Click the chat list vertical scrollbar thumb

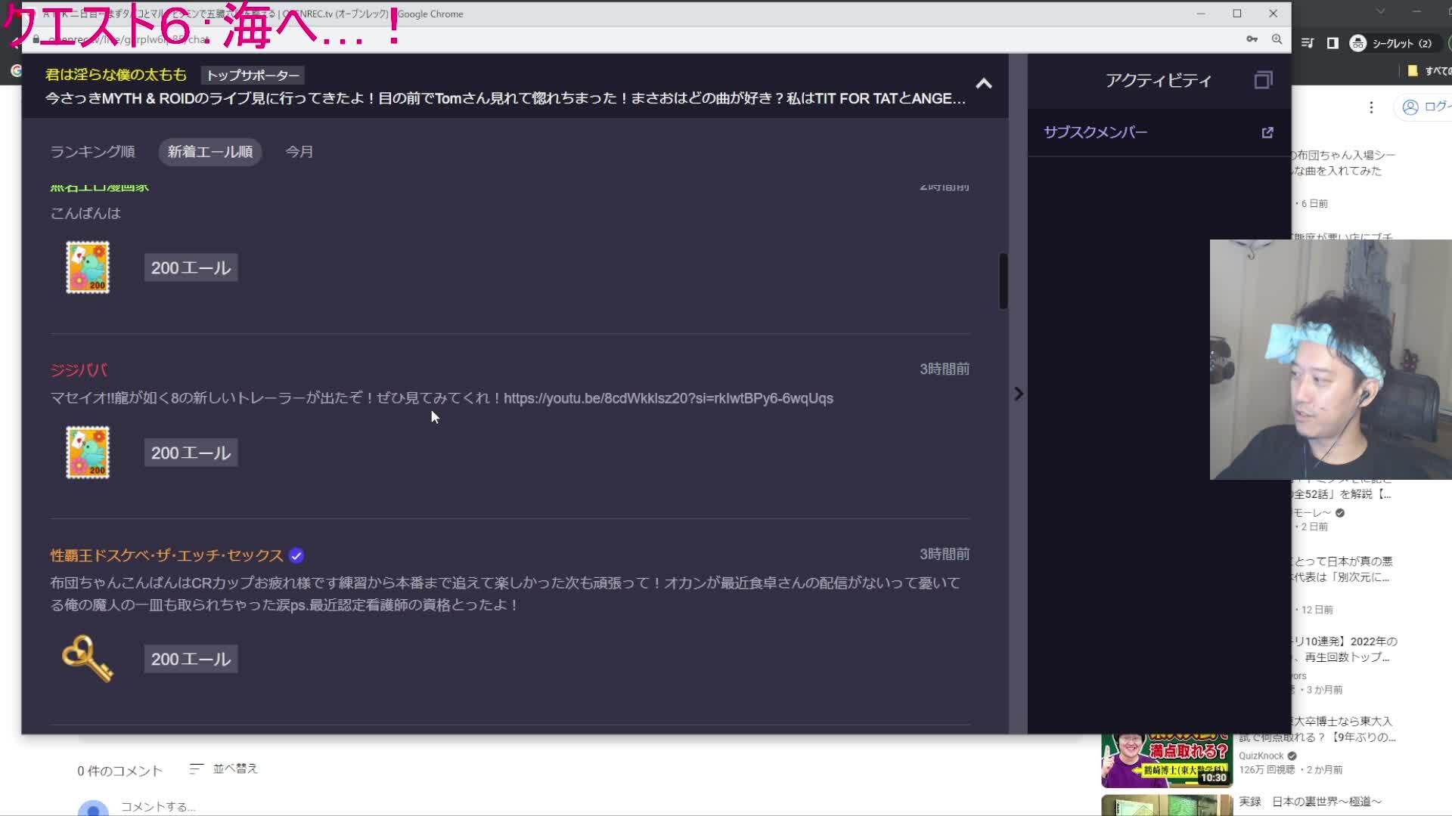coord(1004,280)
